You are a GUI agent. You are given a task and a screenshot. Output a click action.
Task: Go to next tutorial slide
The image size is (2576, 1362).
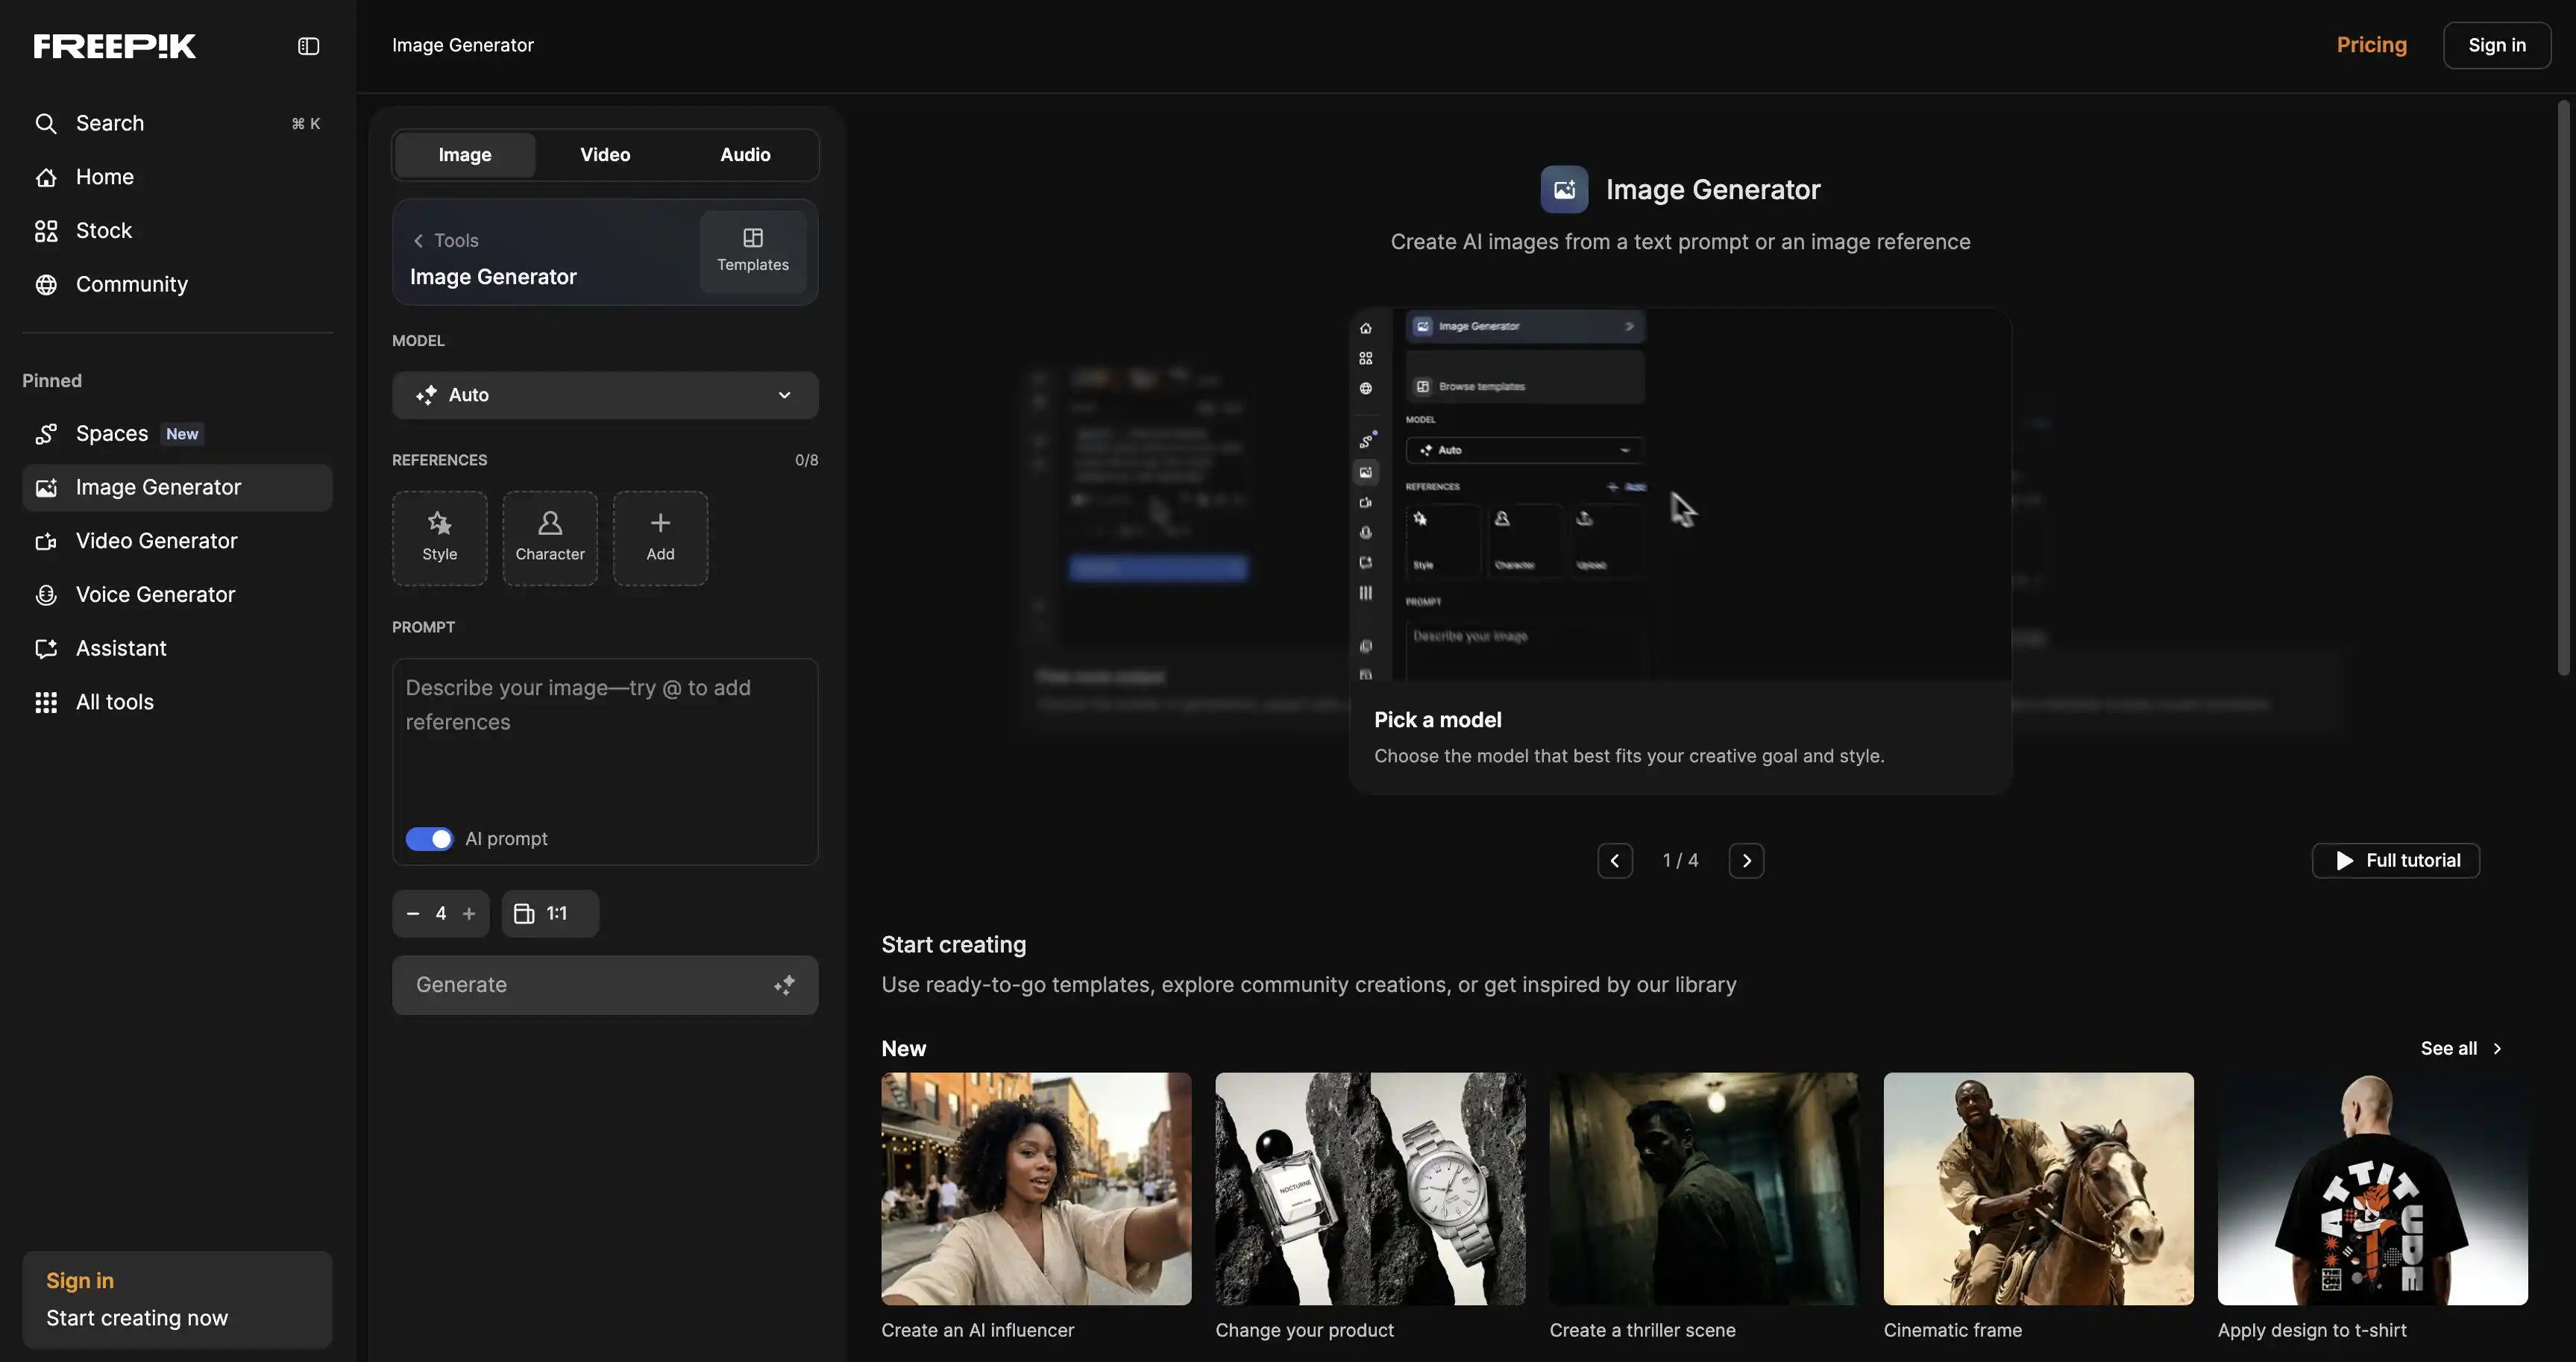pos(1746,860)
